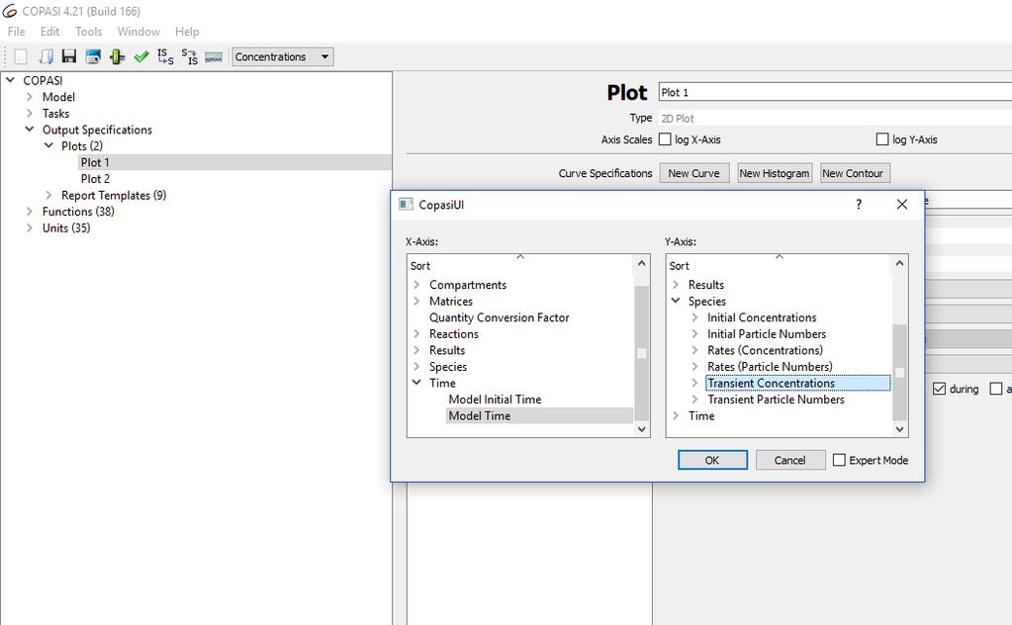Screen dimensions: 1012x625
Task: Click the Plot name input field
Action: point(835,92)
